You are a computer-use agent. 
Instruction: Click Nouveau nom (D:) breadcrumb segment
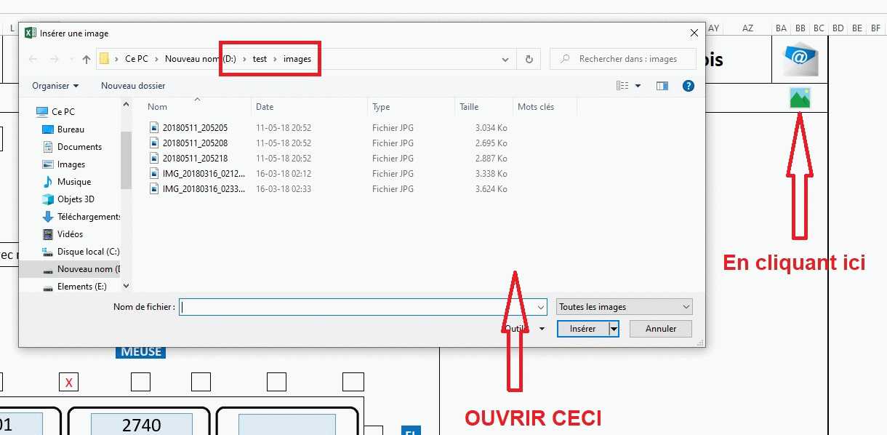tap(200, 59)
